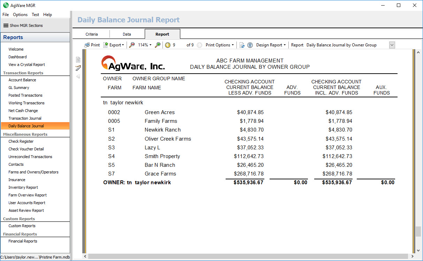Click the blue information icon
This screenshot has height=261, width=423.
[250, 45]
